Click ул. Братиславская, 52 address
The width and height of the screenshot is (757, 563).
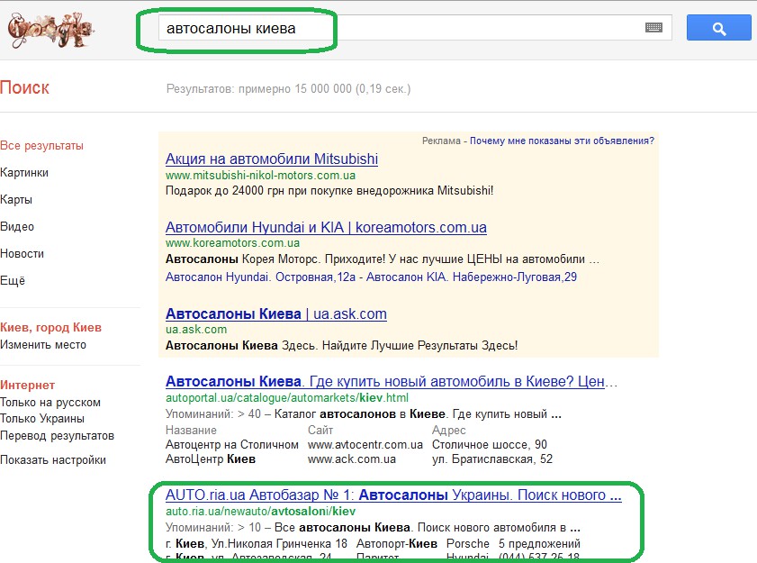[492, 459]
